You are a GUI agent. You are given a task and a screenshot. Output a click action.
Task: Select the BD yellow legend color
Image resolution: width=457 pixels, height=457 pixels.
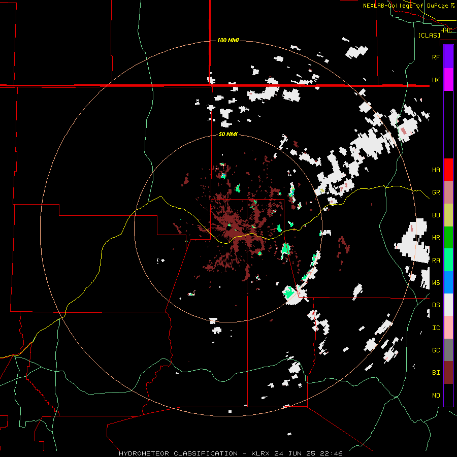448,215
